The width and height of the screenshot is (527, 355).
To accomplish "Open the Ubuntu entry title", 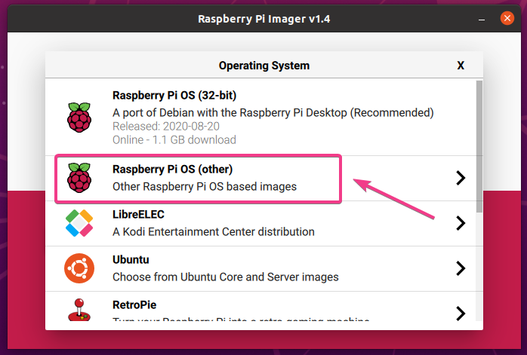I will (x=131, y=260).
